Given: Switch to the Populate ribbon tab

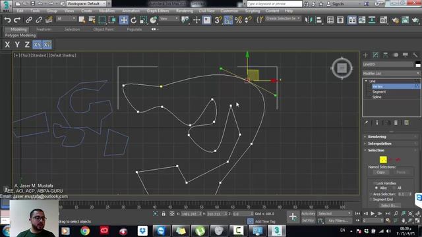Looking at the screenshot, I should (135, 29).
